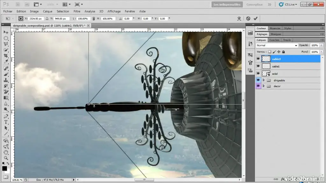This screenshot has height=183, width=326.
Task: Toggle visibility of the decor group
Action: [258, 86]
